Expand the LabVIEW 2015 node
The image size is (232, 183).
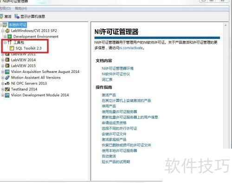click(3, 66)
